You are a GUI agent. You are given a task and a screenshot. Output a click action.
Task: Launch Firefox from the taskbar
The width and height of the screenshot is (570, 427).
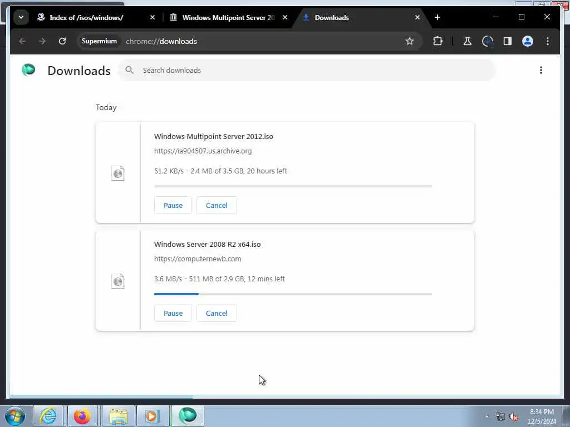click(x=82, y=416)
